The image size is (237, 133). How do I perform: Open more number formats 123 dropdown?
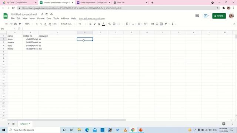[x=55, y=24]
